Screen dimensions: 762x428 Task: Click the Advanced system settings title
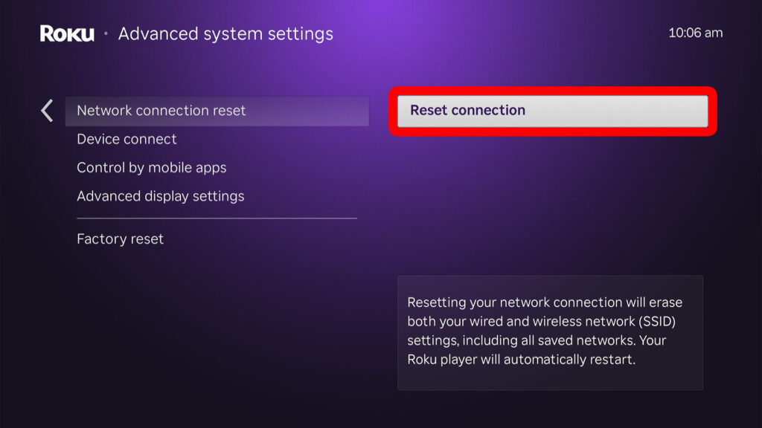click(225, 34)
